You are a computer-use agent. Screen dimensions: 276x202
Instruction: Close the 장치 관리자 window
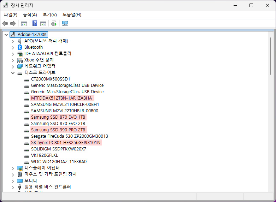click(x=268, y=5)
